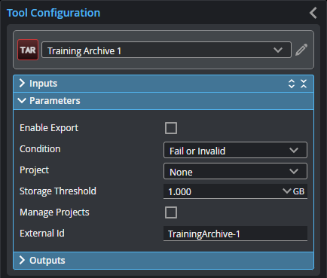Click the Parameters header label
This screenshot has width=327, height=278.
(x=55, y=101)
